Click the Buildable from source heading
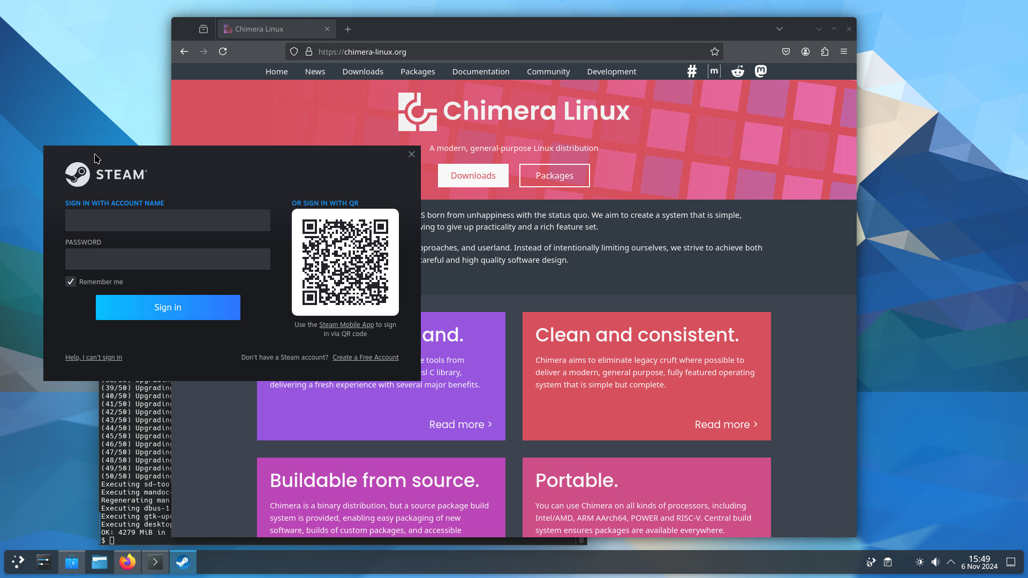 tap(375, 480)
